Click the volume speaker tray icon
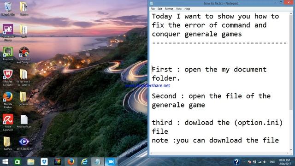 tap(265, 162)
